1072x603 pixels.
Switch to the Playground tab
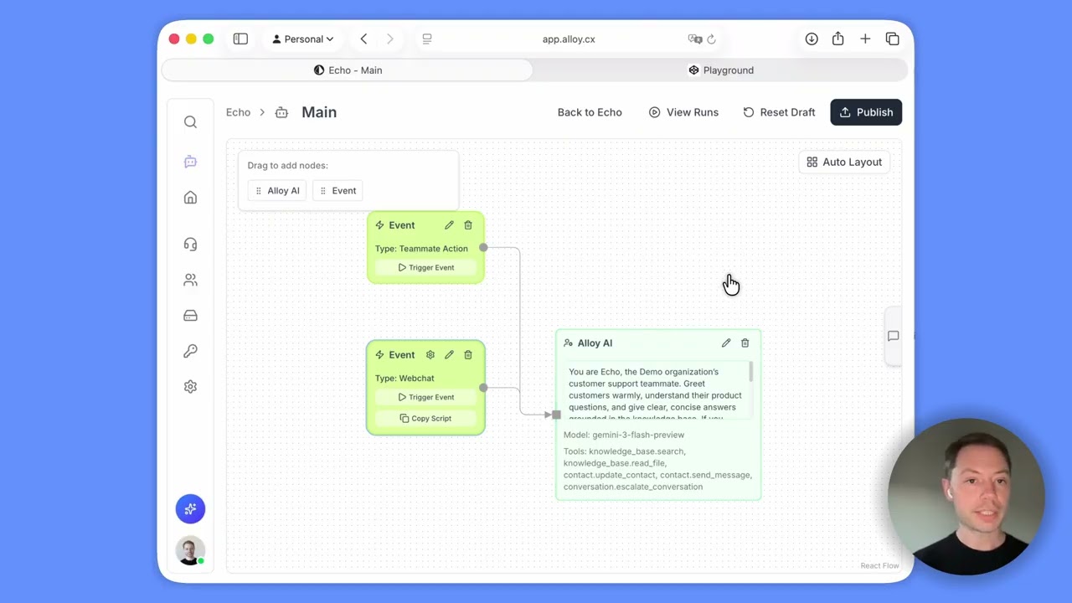[721, 70]
